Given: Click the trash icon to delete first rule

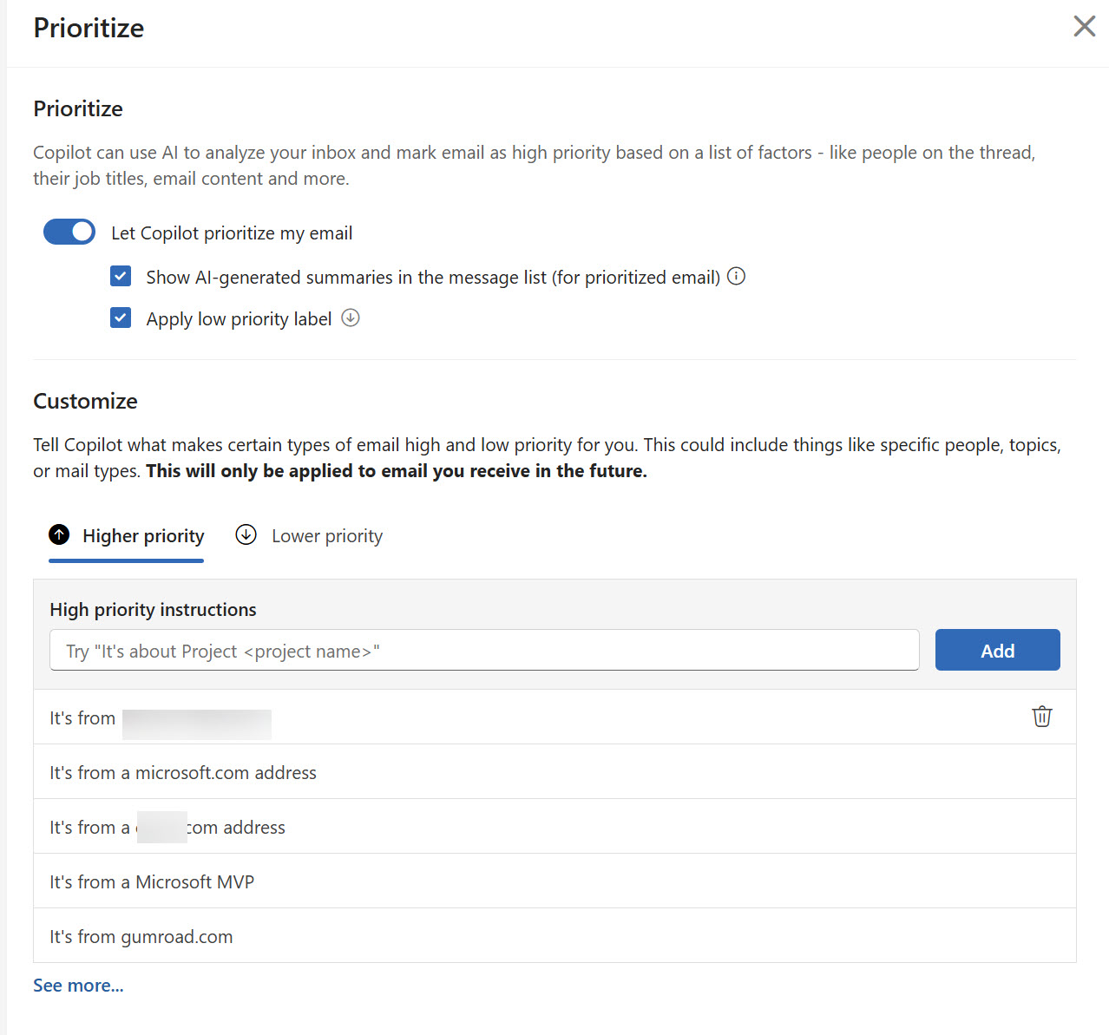Looking at the screenshot, I should point(1042,717).
